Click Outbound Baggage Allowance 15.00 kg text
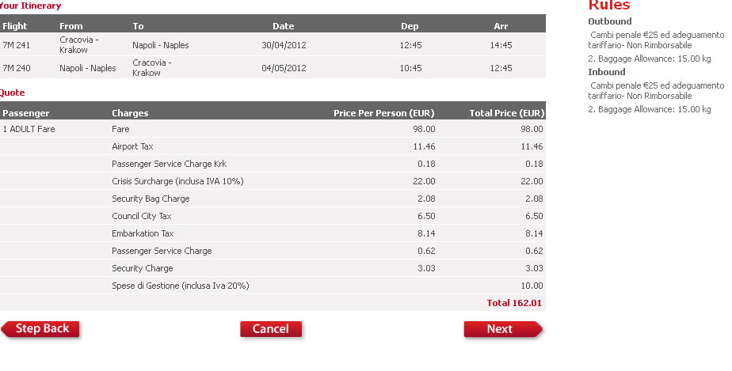This screenshot has width=732, height=371. [650, 59]
